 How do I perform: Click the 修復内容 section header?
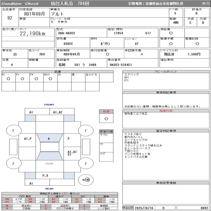pos(166,111)
